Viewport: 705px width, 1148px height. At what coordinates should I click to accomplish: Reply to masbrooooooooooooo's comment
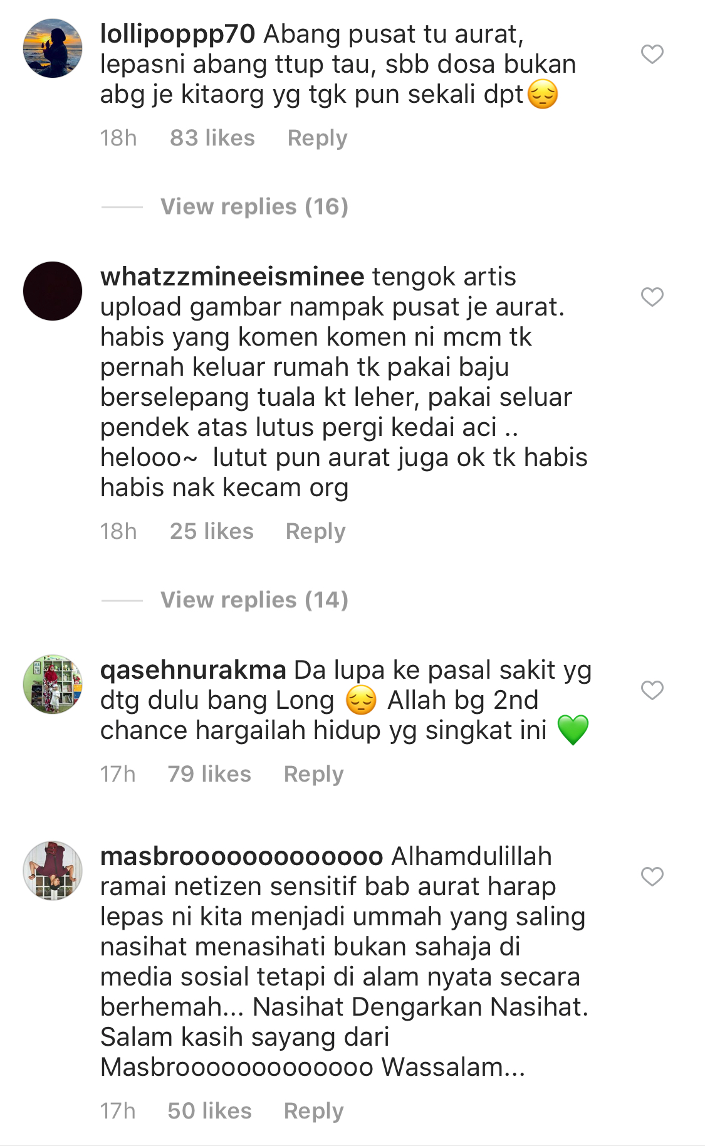[x=313, y=1111]
